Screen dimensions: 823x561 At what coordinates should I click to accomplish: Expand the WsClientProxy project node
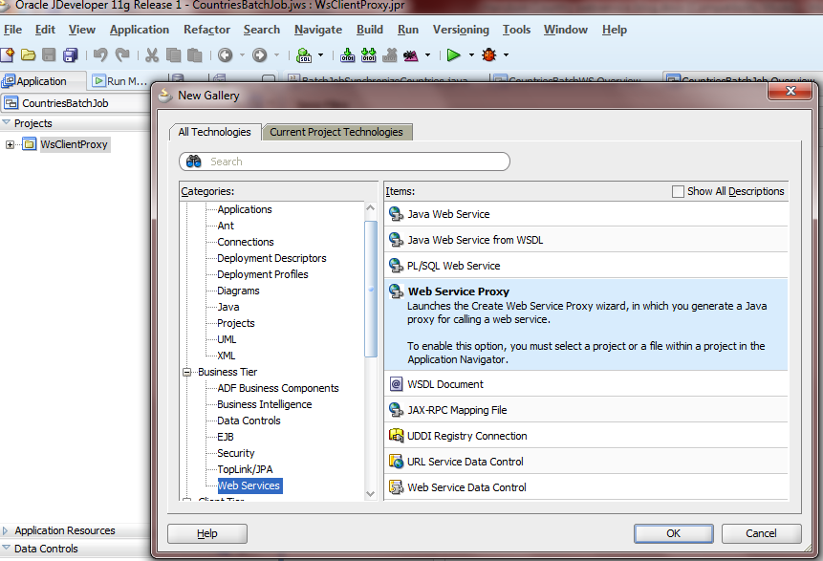(11, 144)
